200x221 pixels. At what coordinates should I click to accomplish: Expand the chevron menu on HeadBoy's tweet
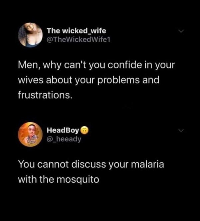click(181, 131)
